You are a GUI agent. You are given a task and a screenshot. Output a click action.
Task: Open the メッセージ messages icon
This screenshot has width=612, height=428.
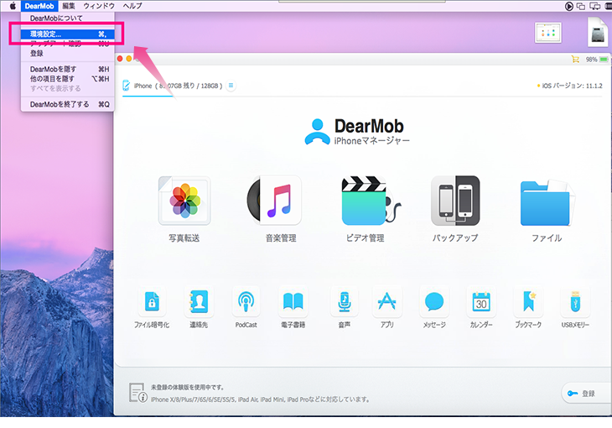(434, 301)
